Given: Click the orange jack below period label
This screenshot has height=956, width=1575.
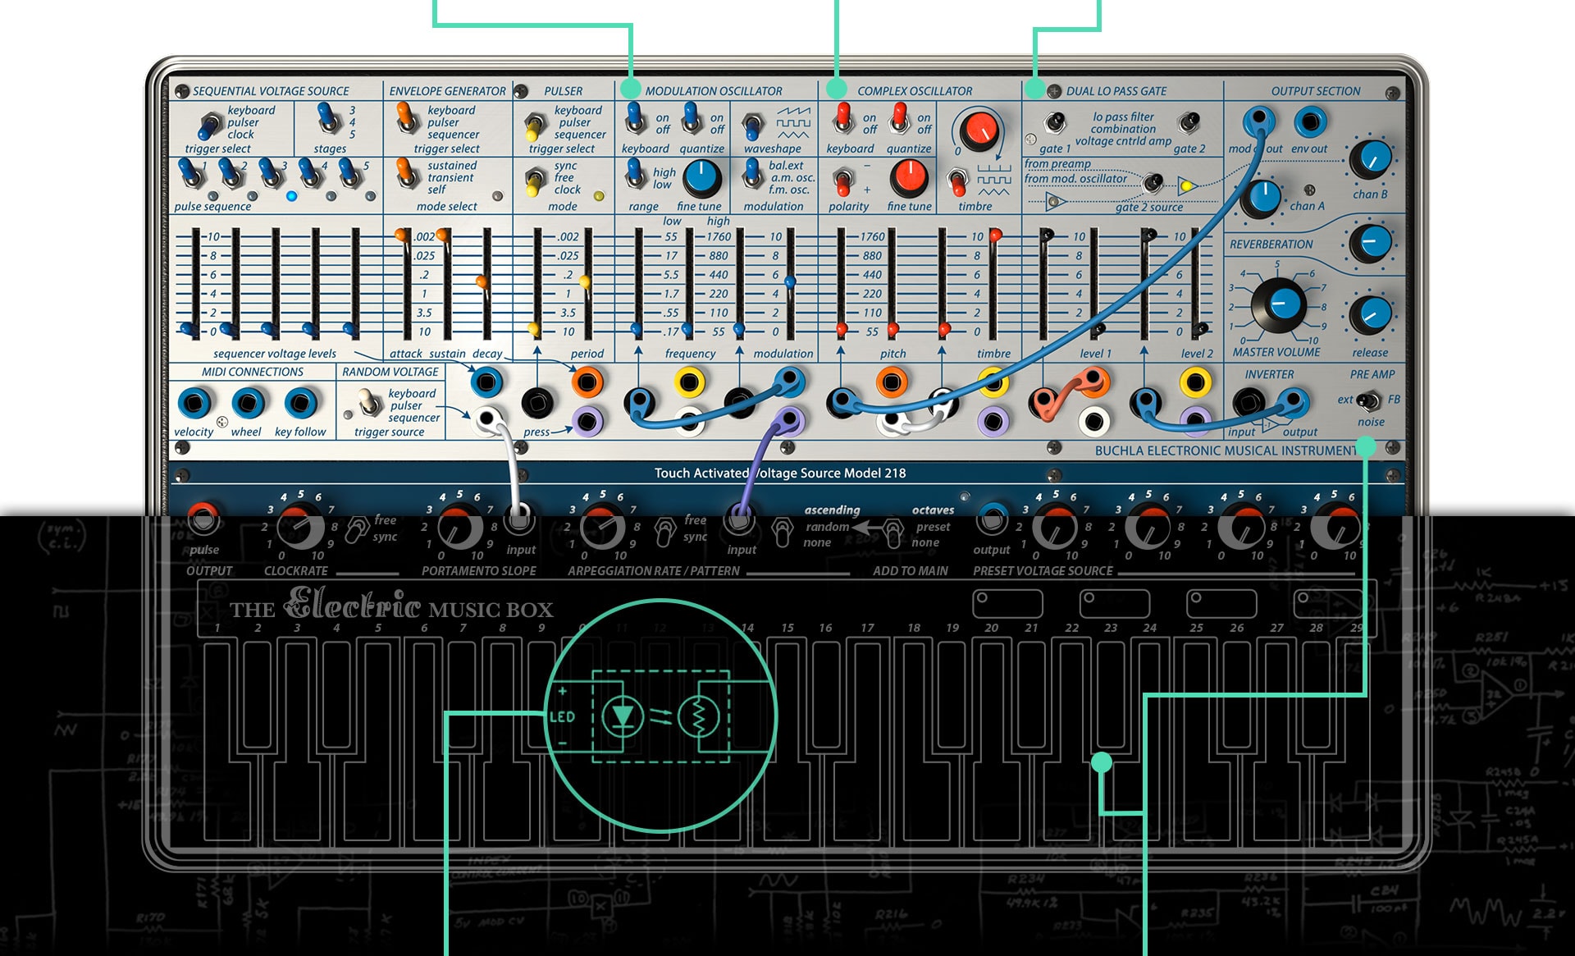Looking at the screenshot, I should coord(587,382).
